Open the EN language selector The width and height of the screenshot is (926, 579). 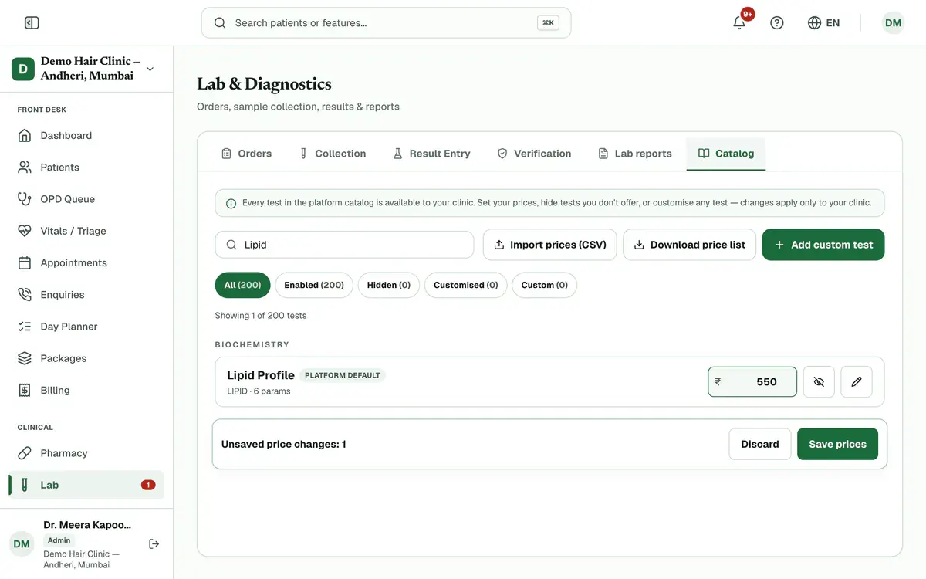[823, 23]
